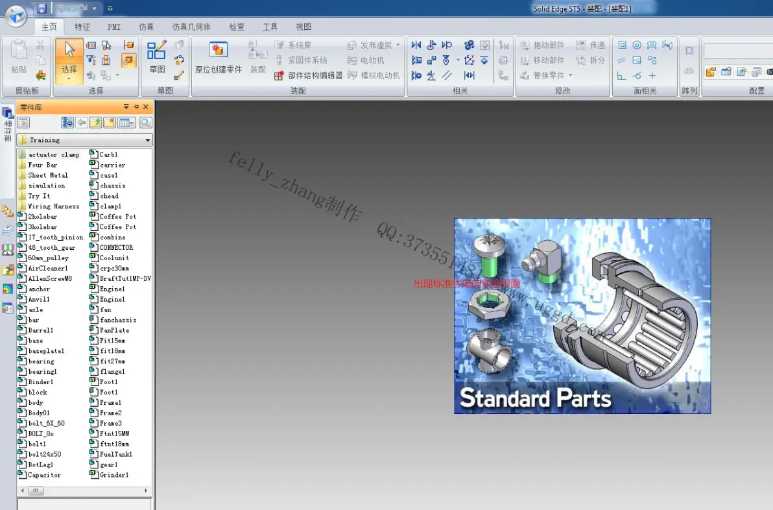Image resolution: width=773 pixels, height=510 pixels.
Task: Click the 传递 transfer button
Action: click(x=591, y=45)
